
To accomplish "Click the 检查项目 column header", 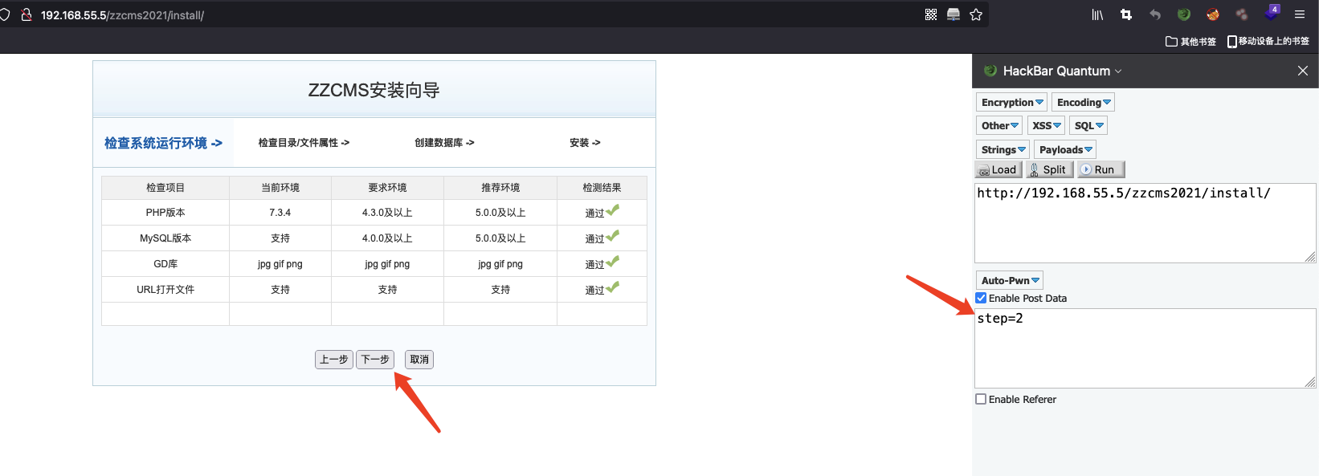I will [x=165, y=188].
